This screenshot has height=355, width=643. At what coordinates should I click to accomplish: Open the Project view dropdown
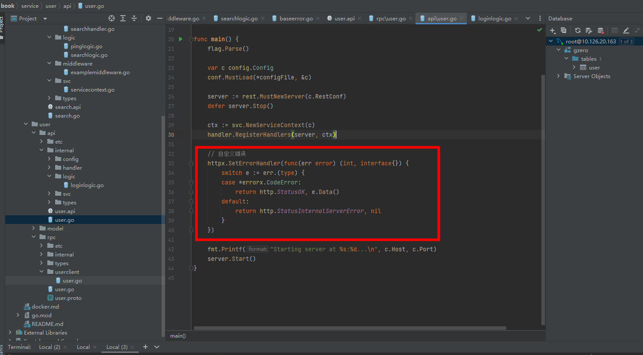pos(45,19)
